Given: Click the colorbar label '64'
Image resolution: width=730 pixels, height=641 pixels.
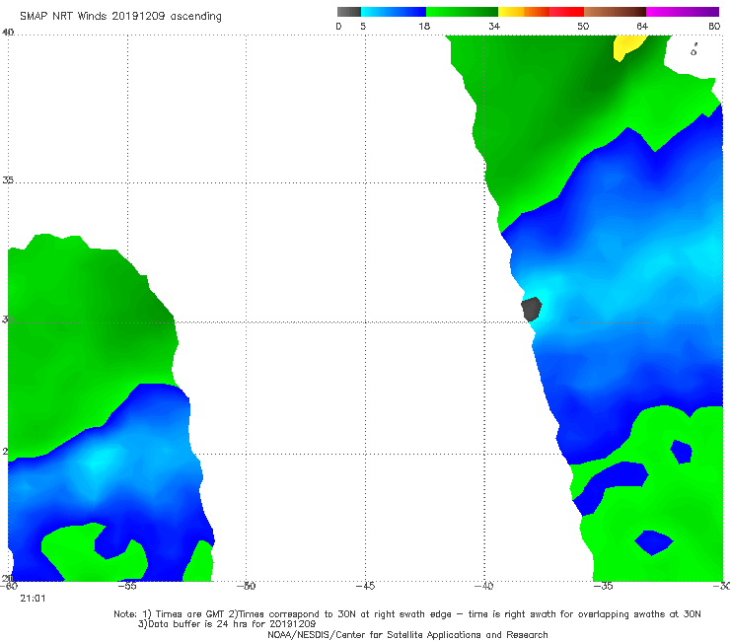Looking at the screenshot, I should click(x=642, y=26).
